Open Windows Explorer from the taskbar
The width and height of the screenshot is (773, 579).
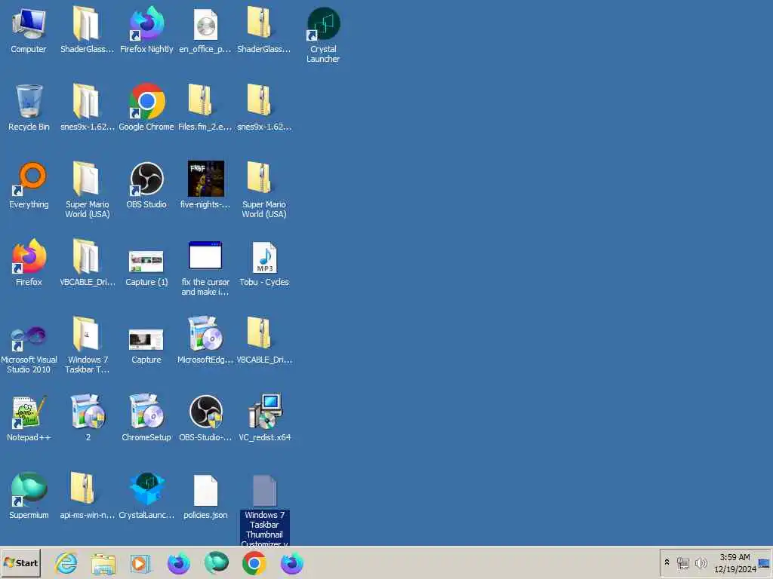pyautogui.click(x=103, y=563)
